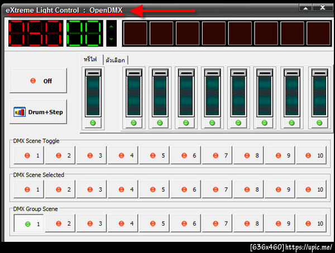Toggle DMX Scene Toggle button 5

coord(154,155)
